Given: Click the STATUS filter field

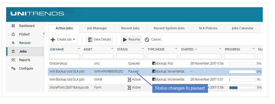Looking at the screenshot, I should [130, 56].
